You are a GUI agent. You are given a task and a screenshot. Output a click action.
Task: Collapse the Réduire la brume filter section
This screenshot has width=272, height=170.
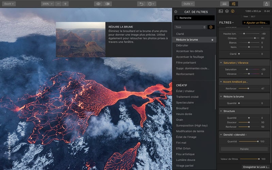tap(221, 97)
